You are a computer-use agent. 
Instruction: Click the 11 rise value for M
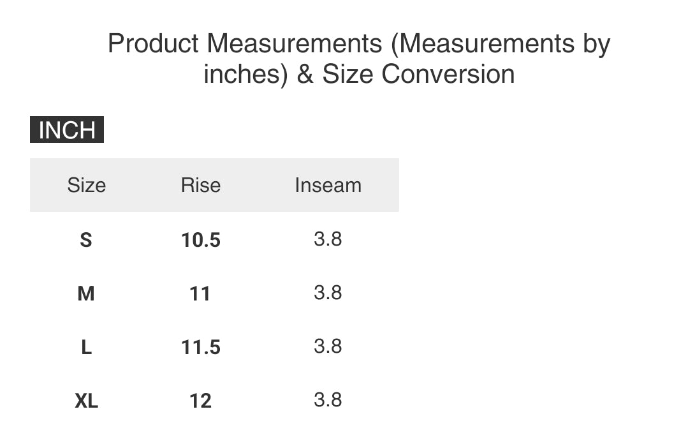click(x=200, y=293)
